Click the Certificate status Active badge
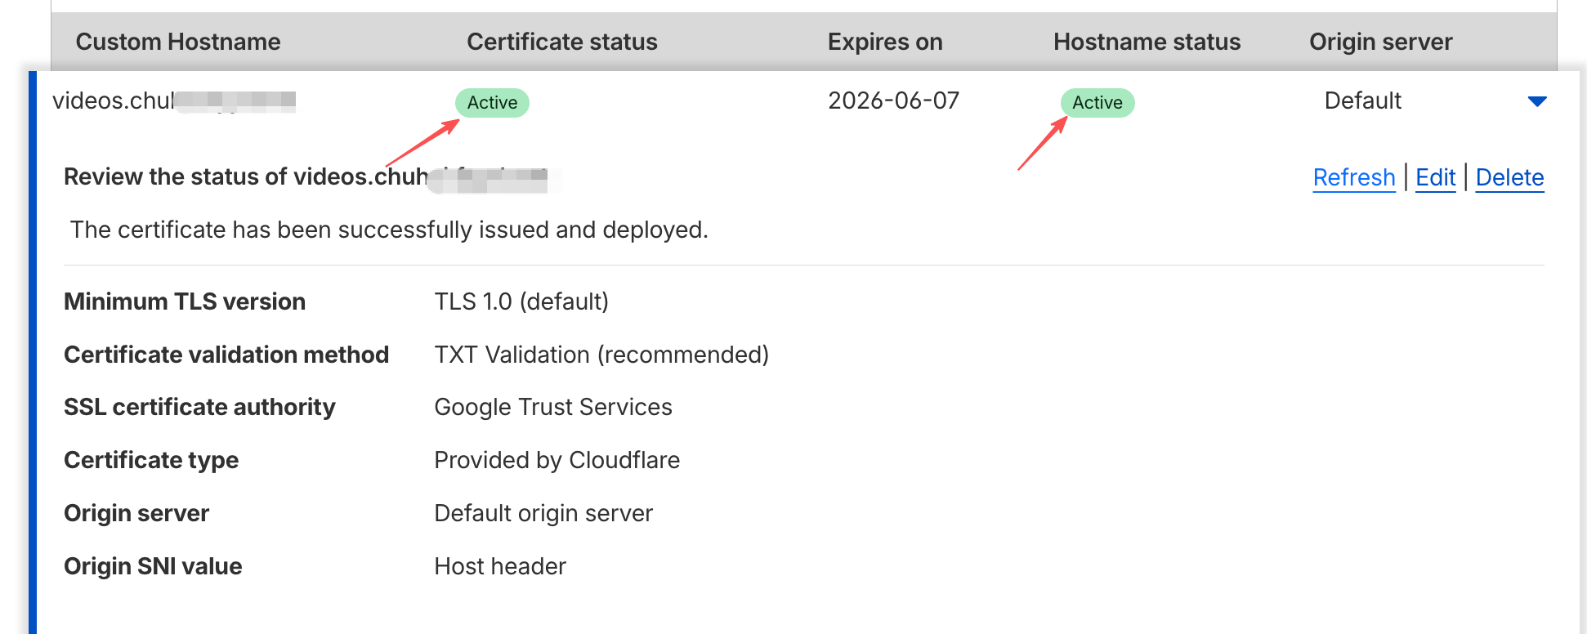The image size is (1587, 634). (x=492, y=103)
